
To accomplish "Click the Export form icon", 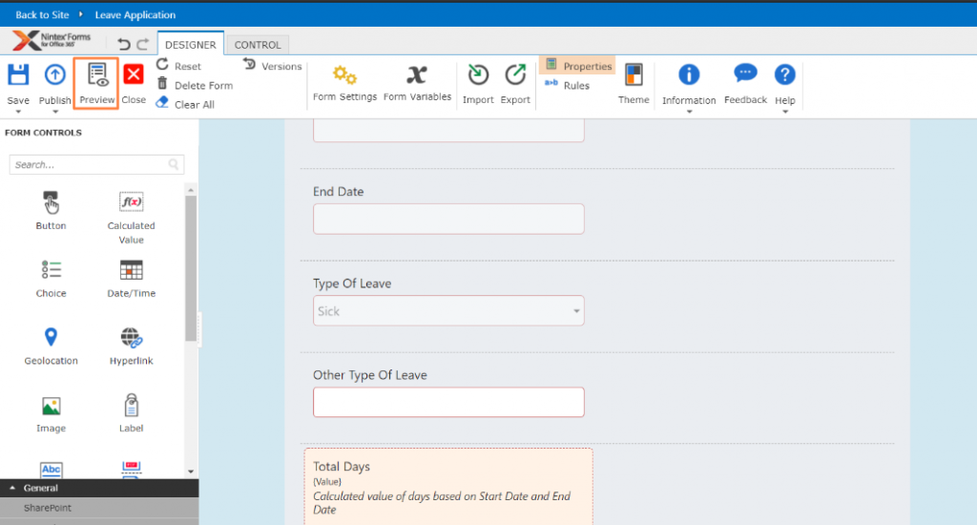I will coord(515,76).
